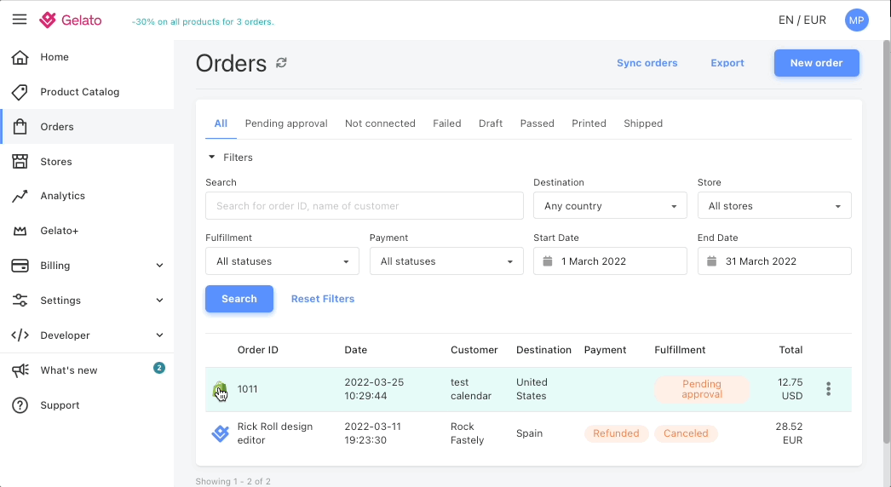The height and width of the screenshot is (487, 891).
Task: Click the page vertical scrollbar
Action: click(x=887, y=242)
